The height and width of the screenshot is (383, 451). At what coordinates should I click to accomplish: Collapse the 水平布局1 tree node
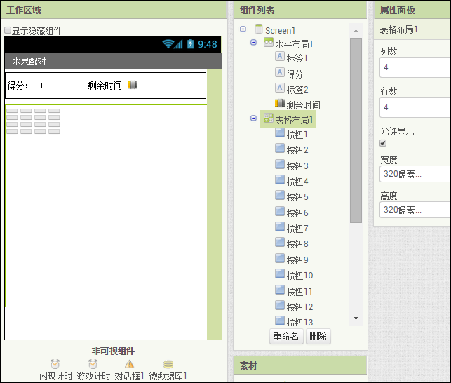click(x=253, y=43)
